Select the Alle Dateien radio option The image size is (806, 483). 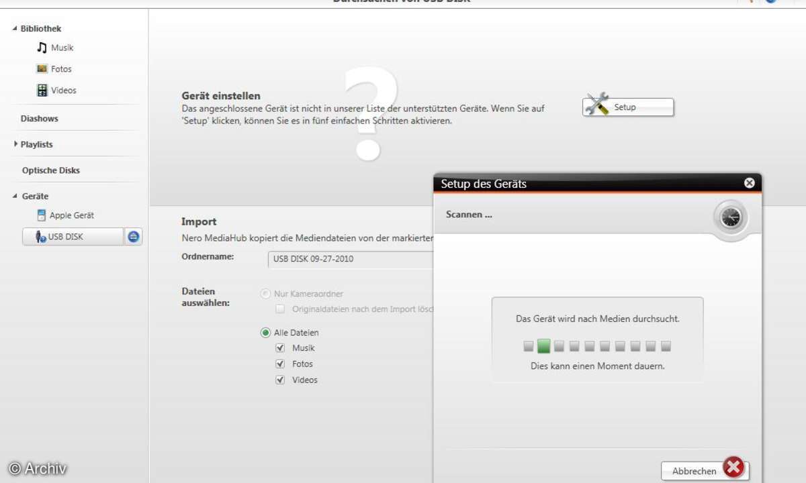[265, 333]
